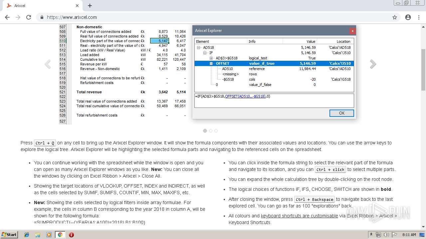The height and width of the screenshot is (239, 426).
Task: Bookmark this page with the star icon
Action: tap(395, 17)
